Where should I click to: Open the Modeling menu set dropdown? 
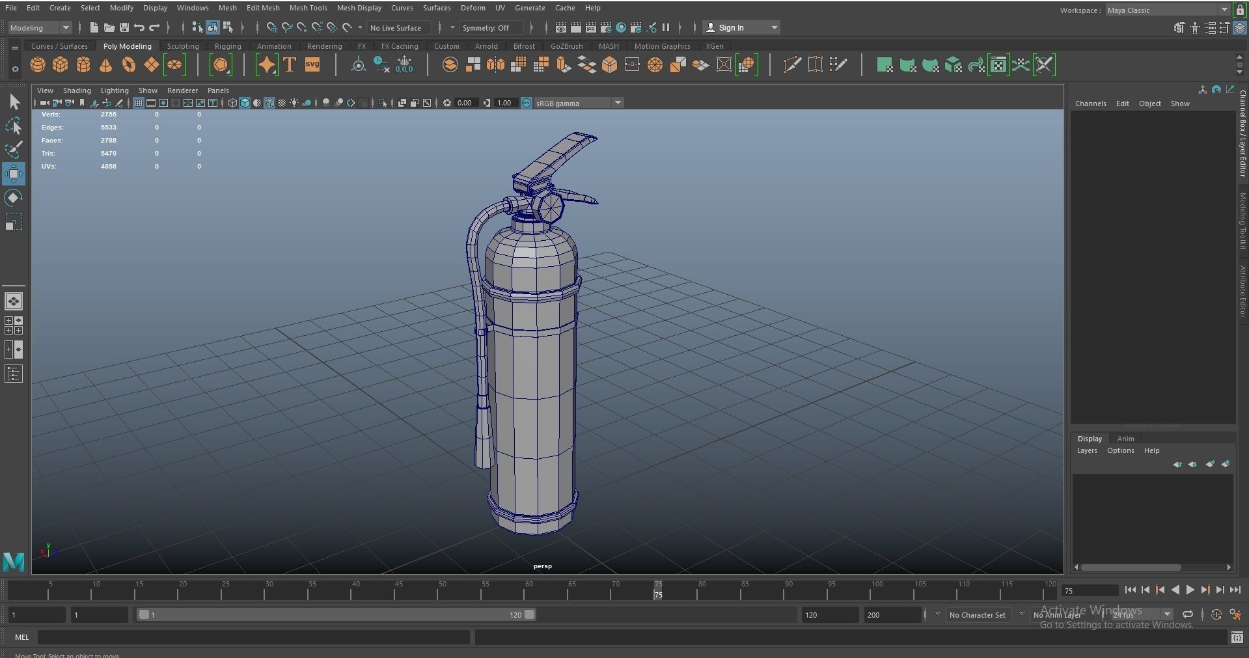click(40, 27)
